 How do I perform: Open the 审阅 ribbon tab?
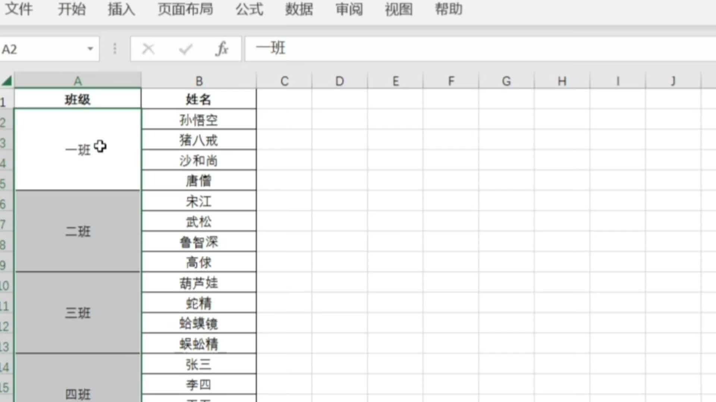pyautogui.click(x=349, y=9)
